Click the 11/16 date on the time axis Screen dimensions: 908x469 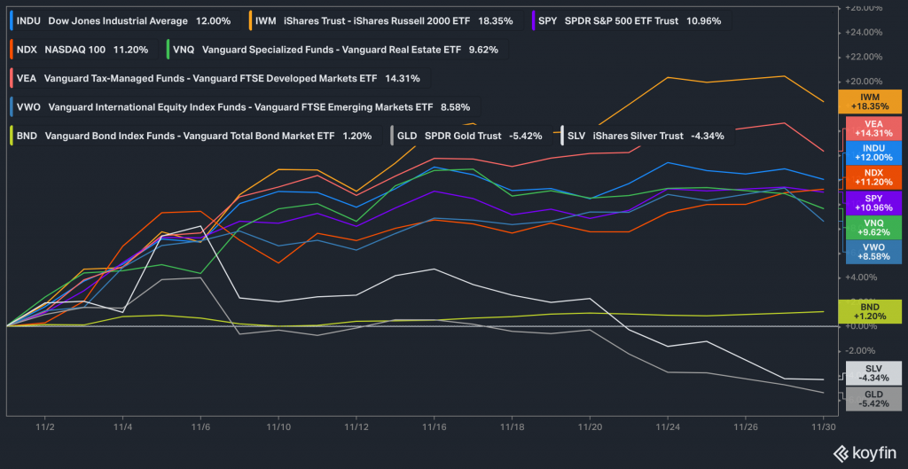[x=433, y=426]
